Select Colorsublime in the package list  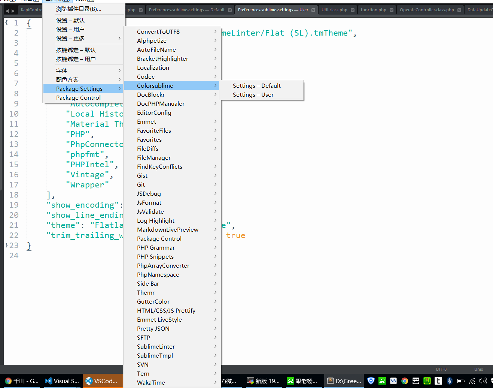pos(172,85)
